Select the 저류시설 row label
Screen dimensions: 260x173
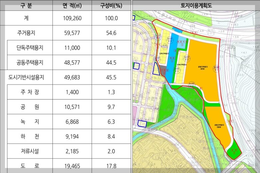click(30, 151)
